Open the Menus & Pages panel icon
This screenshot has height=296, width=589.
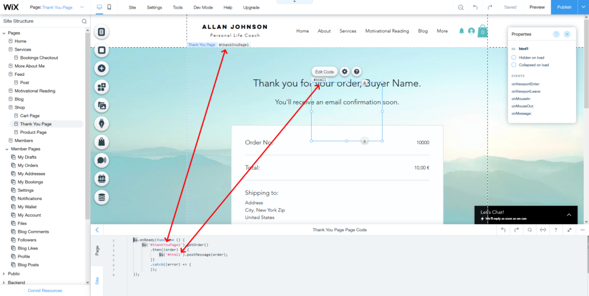(x=101, y=32)
